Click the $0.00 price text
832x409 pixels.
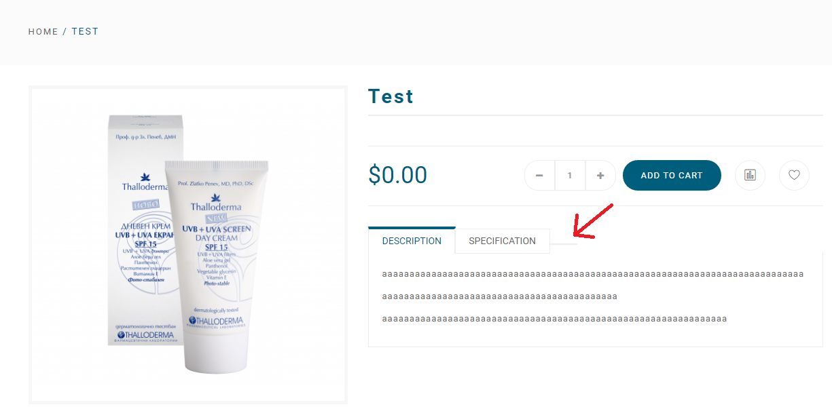point(397,175)
